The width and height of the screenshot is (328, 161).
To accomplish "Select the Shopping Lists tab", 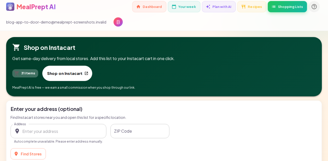I will click(287, 7).
